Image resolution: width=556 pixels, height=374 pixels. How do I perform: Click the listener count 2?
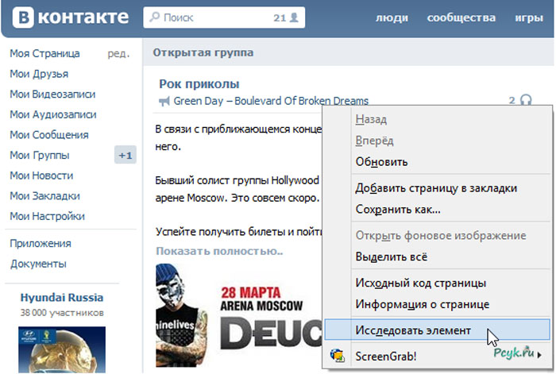[x=512, y=100]
